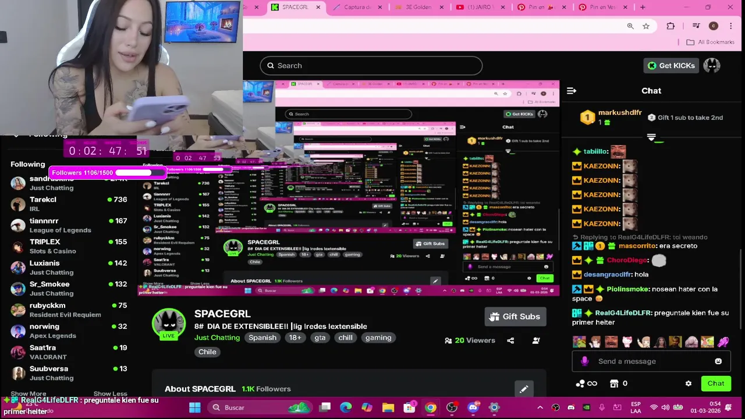
Task: Insert the purple clapping hands emote
Action: coord(723,342)
